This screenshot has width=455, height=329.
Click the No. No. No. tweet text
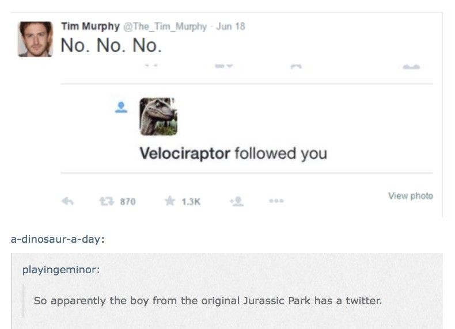click(111, 45)
